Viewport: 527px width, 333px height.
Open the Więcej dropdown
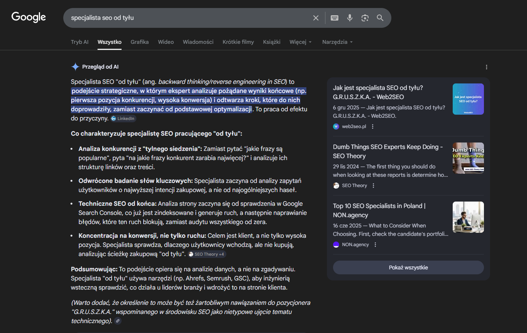point(300,42)
